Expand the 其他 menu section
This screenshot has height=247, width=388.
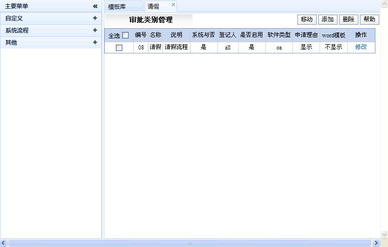click(x=95, y=42)
